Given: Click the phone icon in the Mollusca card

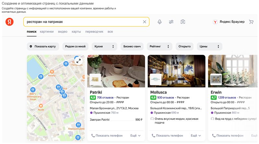Looking at the screenshot, I should (153, 136).
